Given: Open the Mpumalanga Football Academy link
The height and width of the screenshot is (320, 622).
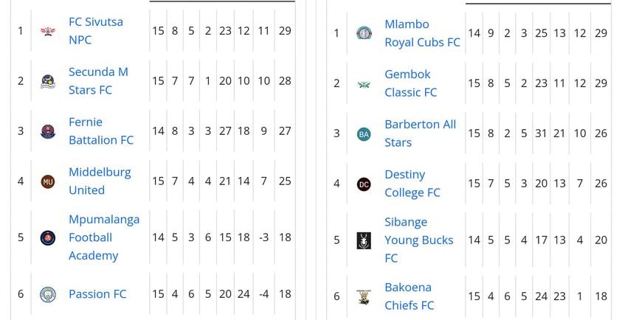Looking at the screenshot, I should tap(104, 237).
